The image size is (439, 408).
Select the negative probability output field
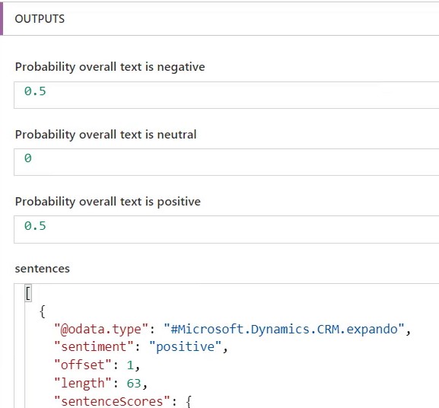pos(226,95)
